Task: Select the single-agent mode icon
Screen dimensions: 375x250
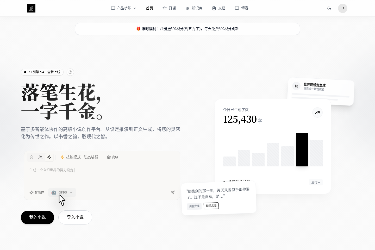Action: coord(32,157)
